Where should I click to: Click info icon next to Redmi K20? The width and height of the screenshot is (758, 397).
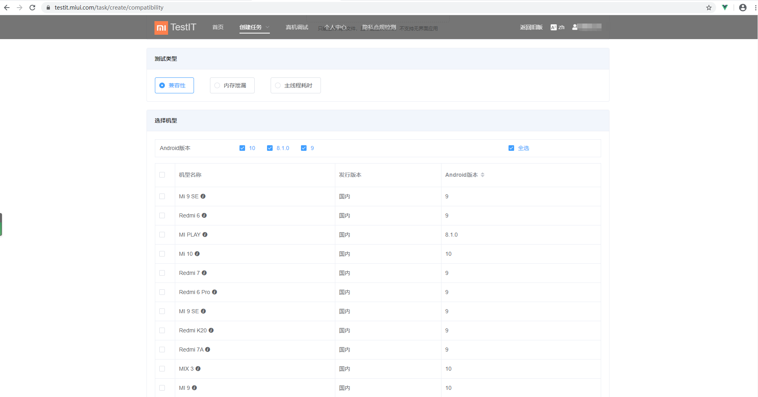(211, 330)
